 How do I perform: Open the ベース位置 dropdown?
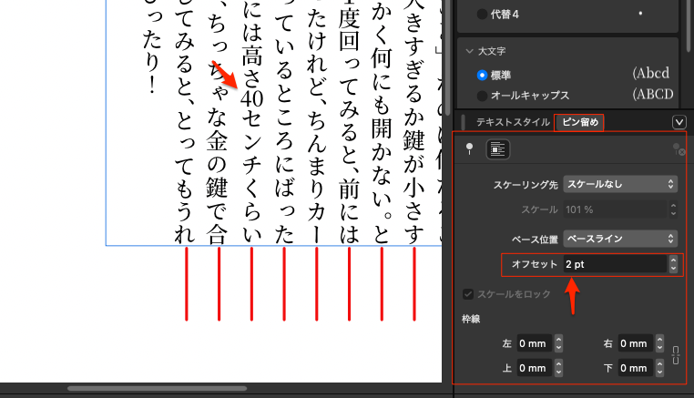click(x=620, y=239)
